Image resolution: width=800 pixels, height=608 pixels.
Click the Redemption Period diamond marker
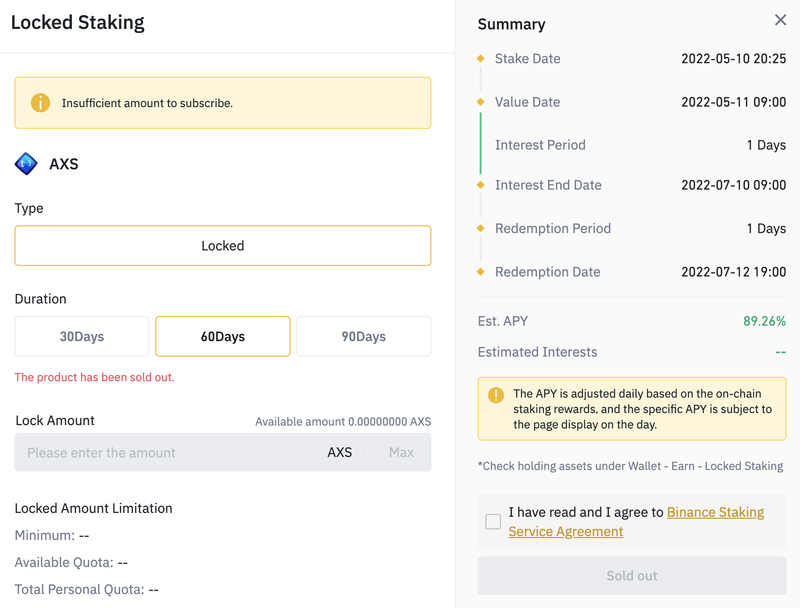(481, 228)
